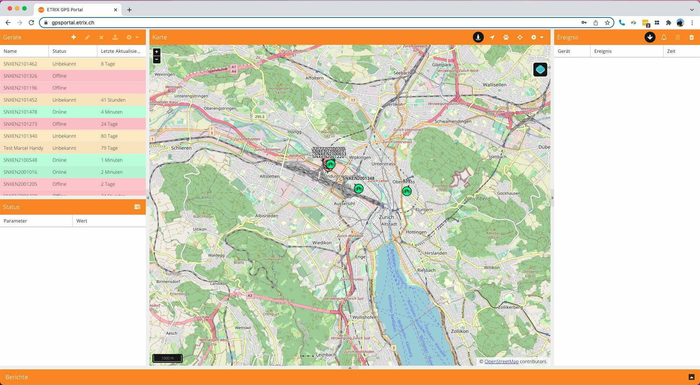The width and height of the screenshot is (700, 385).
Task: Toggle event auto-scroll down arrow
Action: (650, 37)
